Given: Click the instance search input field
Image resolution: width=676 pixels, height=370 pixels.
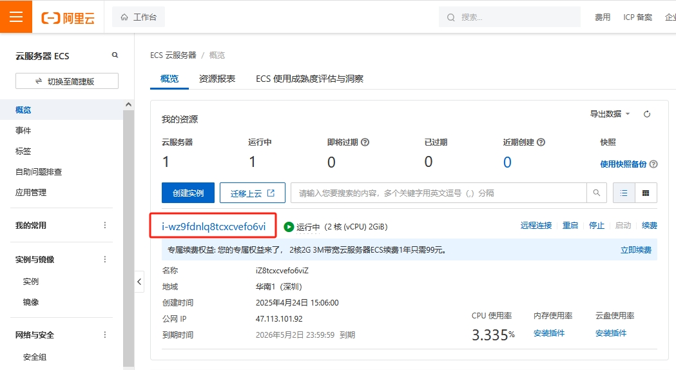Looking at the screenshot, I should 438,193.
